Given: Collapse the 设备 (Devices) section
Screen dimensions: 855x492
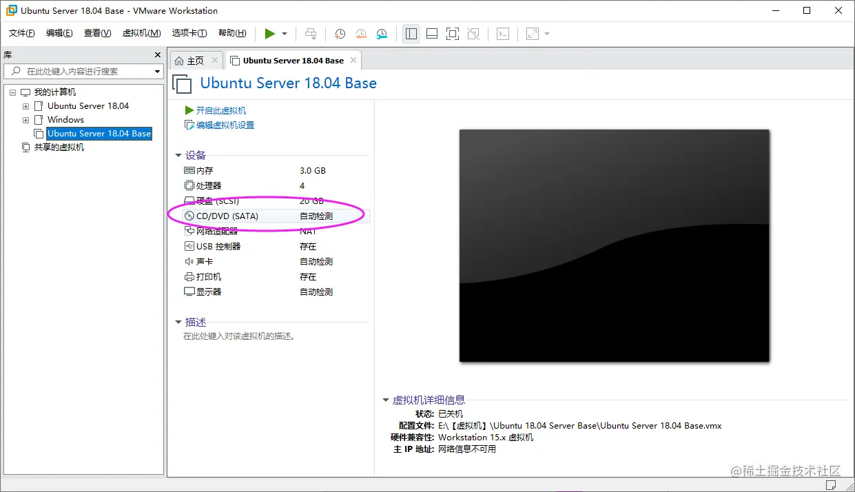Looking at the screenshot, I should point(179,155).
